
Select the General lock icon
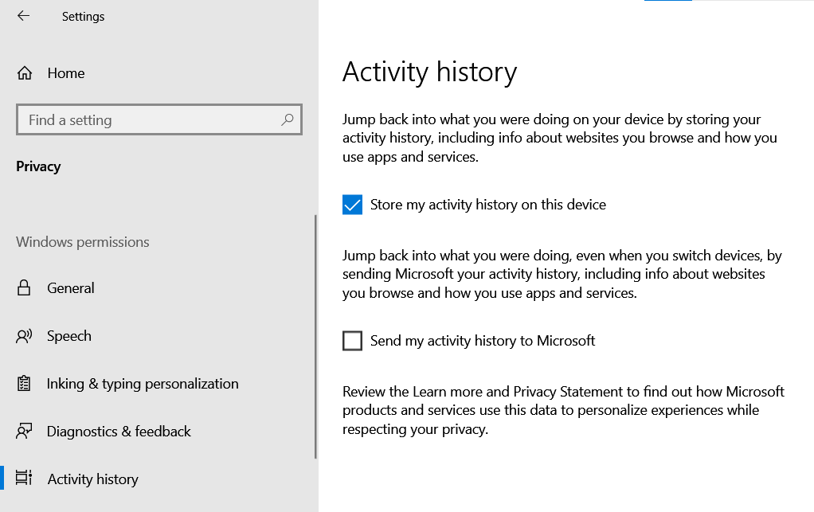(x=24, y=288)
